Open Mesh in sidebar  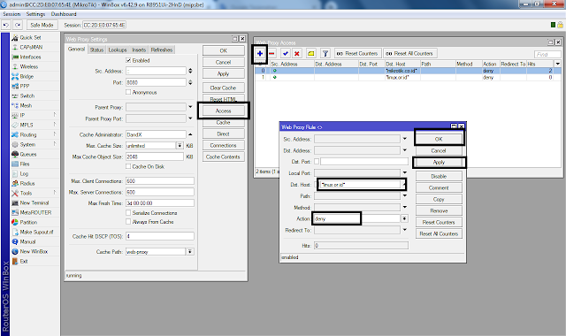(26, 106)
